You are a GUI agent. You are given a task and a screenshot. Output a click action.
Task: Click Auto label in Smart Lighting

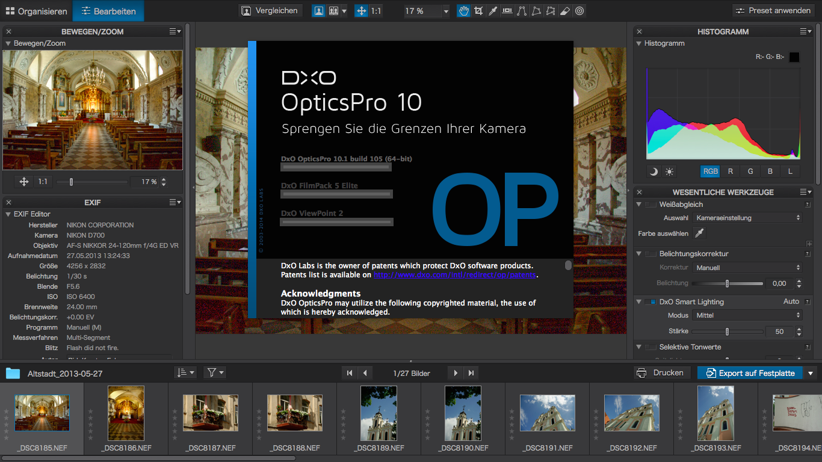(791, 301)
